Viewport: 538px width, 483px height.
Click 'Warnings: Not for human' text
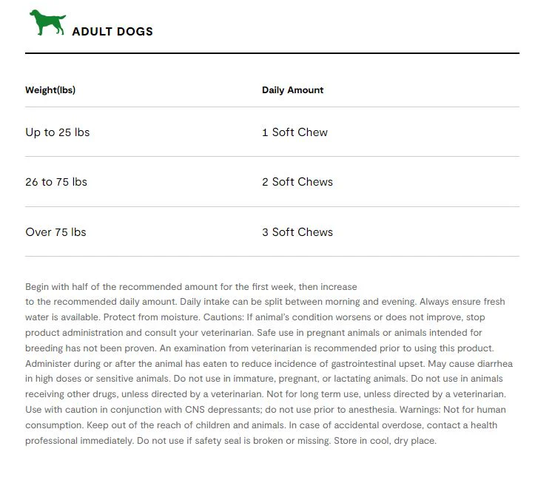coord(453,410)
